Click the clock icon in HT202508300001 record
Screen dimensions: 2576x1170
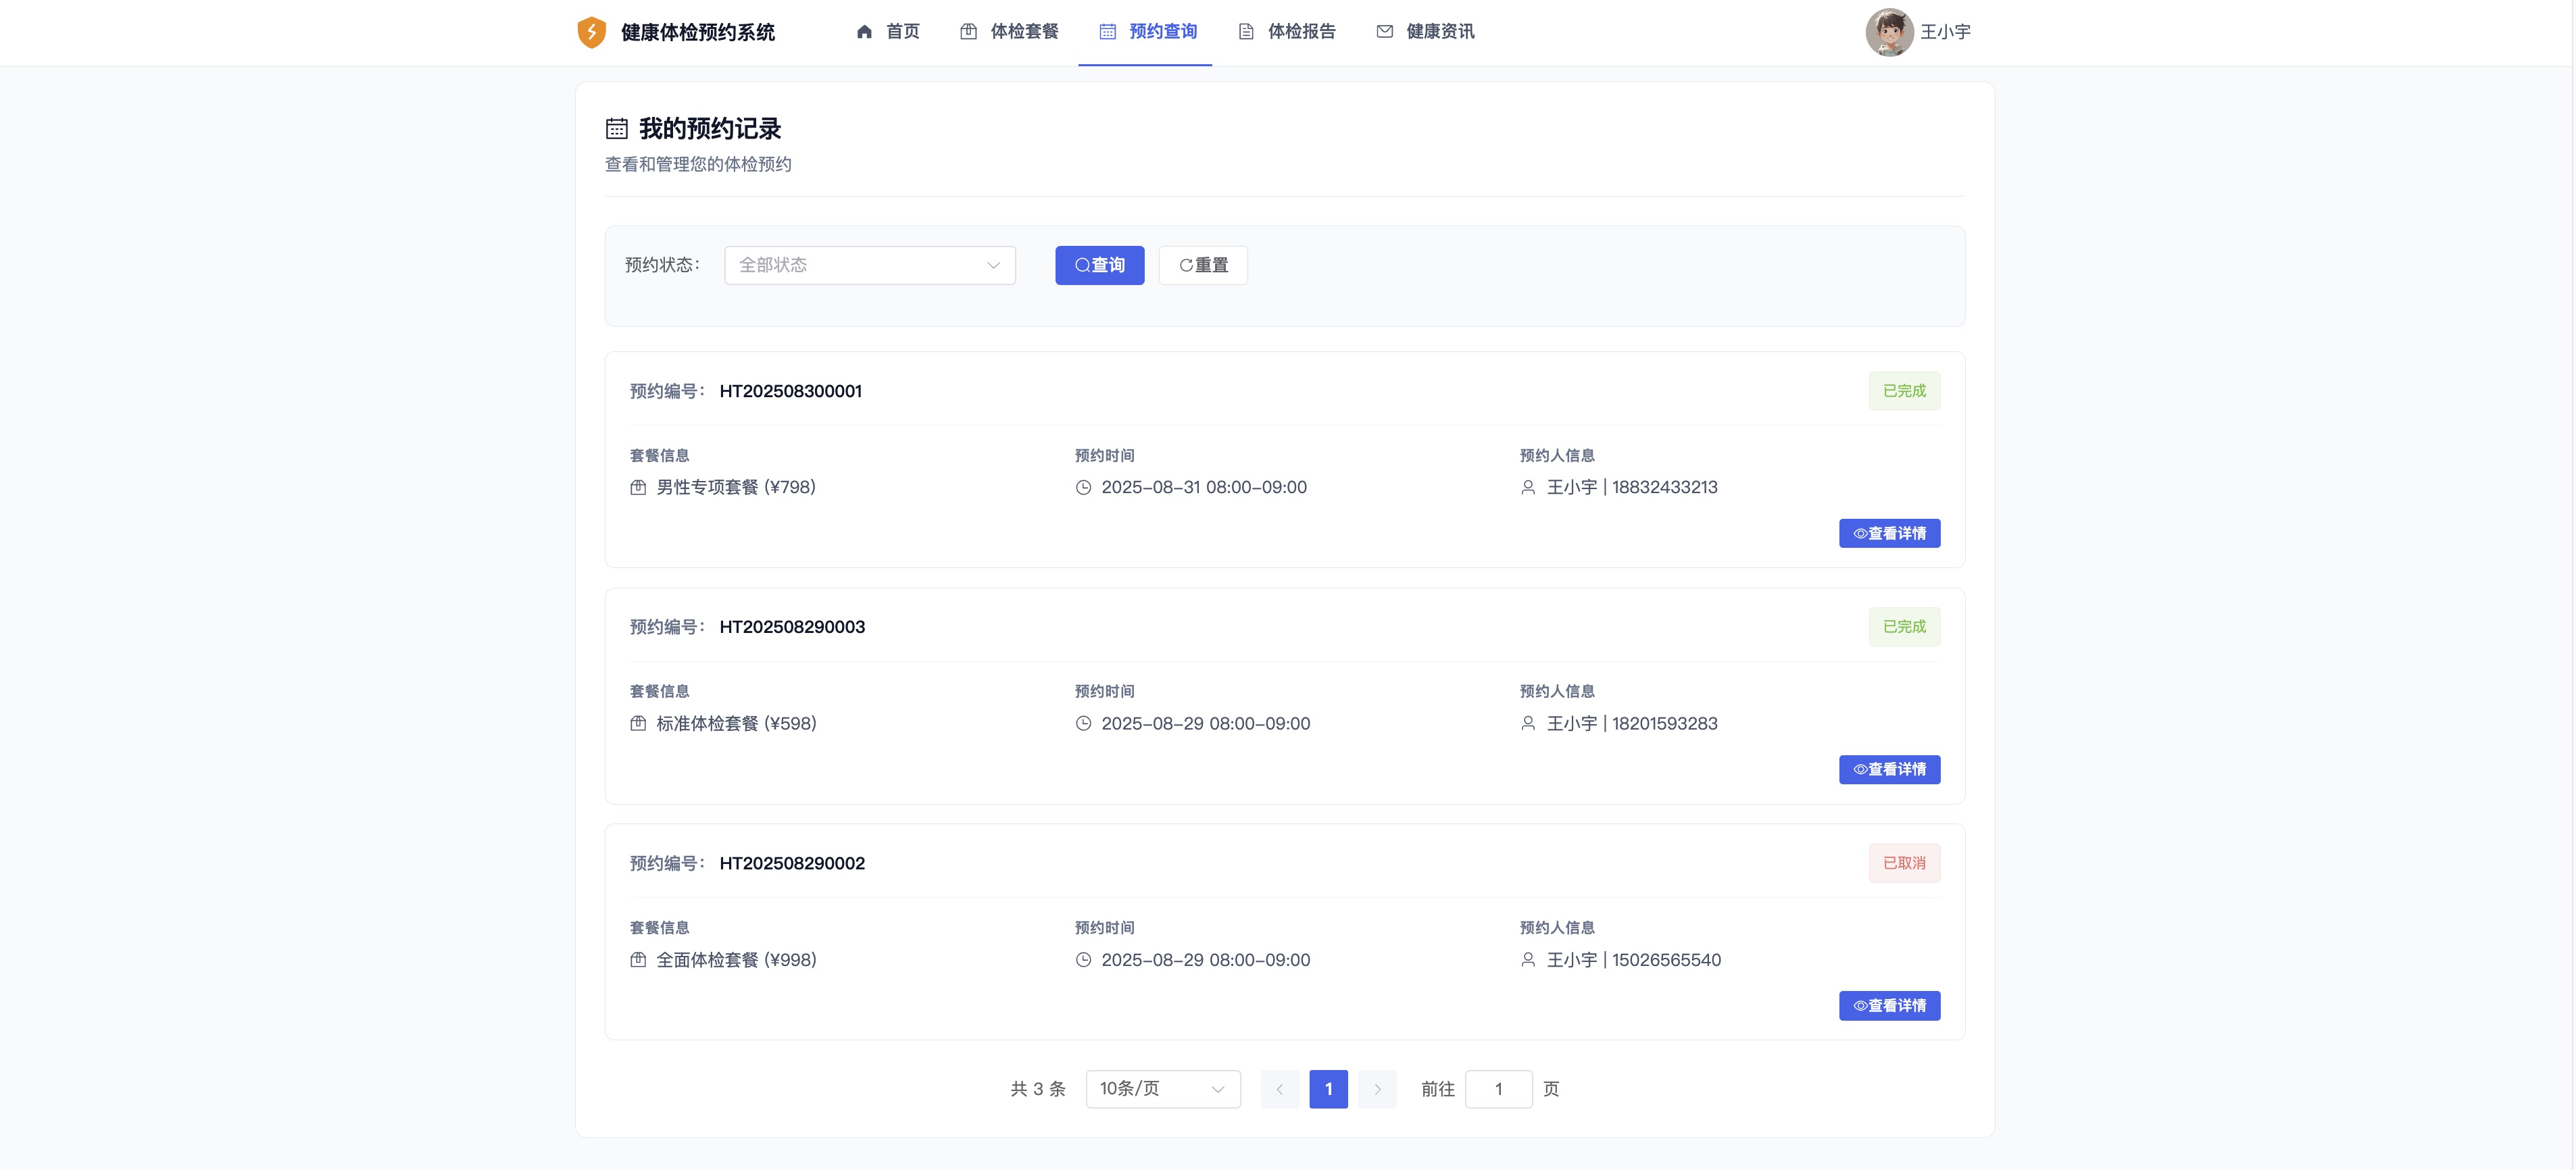point(1083,488)
